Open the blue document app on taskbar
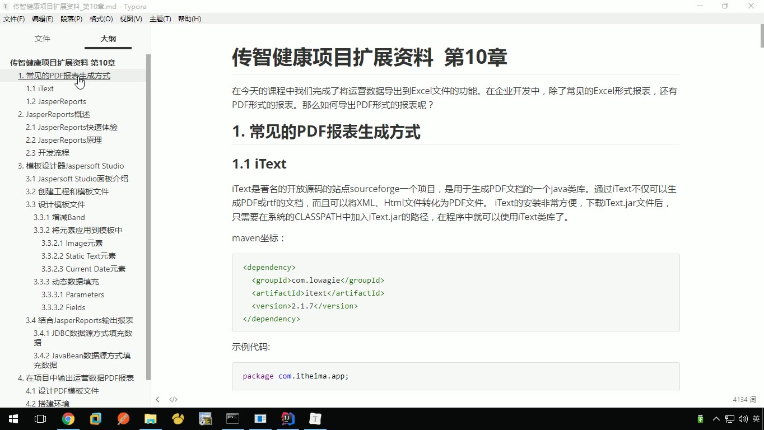This screenshot has width=764, height=430. coord(260,419)
